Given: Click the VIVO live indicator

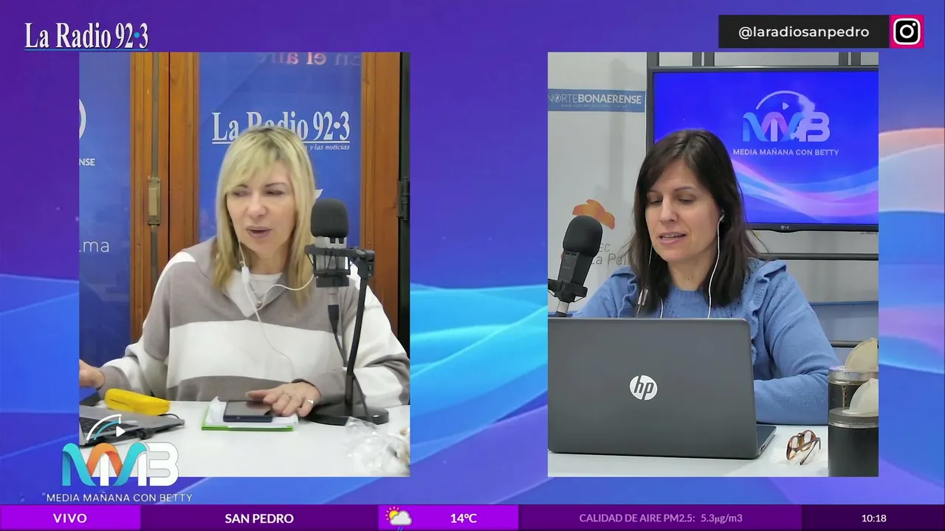Looking at the screenshot, I should (x=70, y=518).
